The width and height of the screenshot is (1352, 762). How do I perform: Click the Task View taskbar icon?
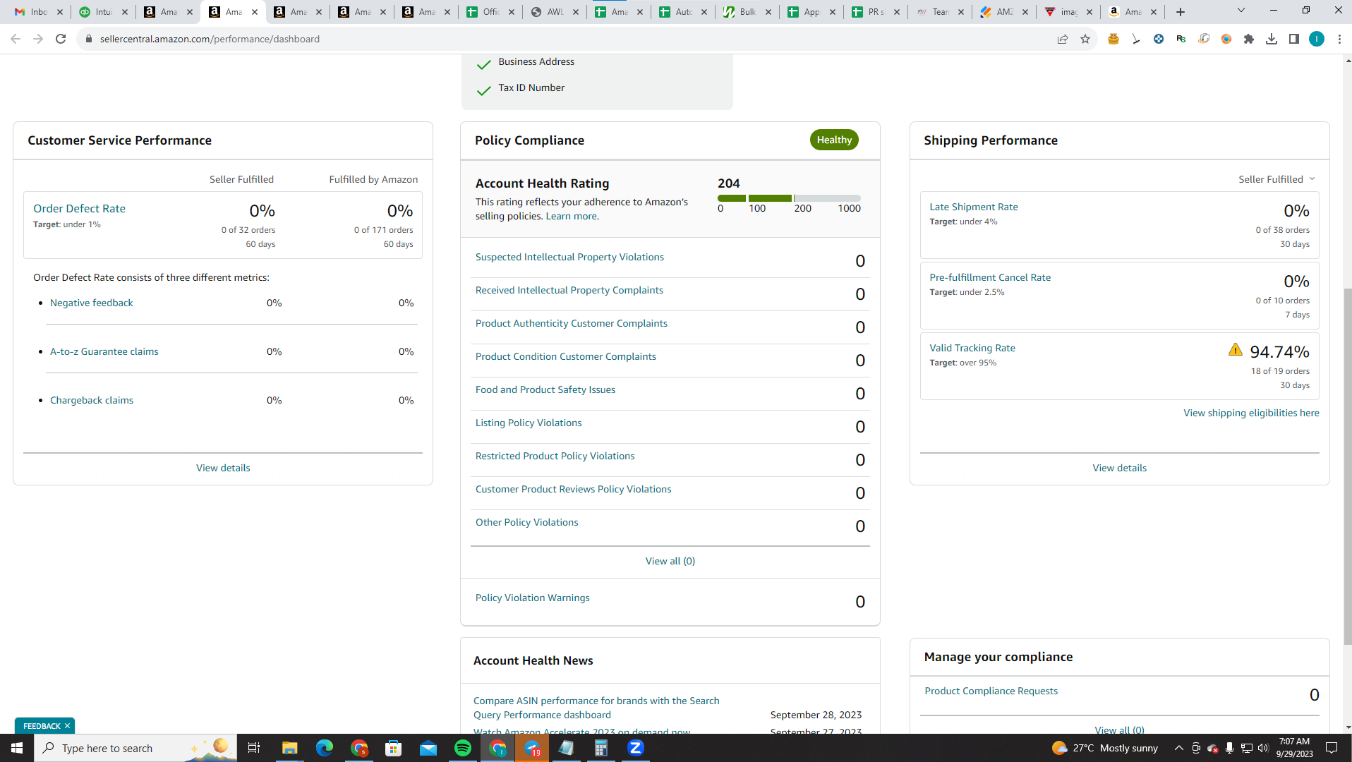coord(254,748)
